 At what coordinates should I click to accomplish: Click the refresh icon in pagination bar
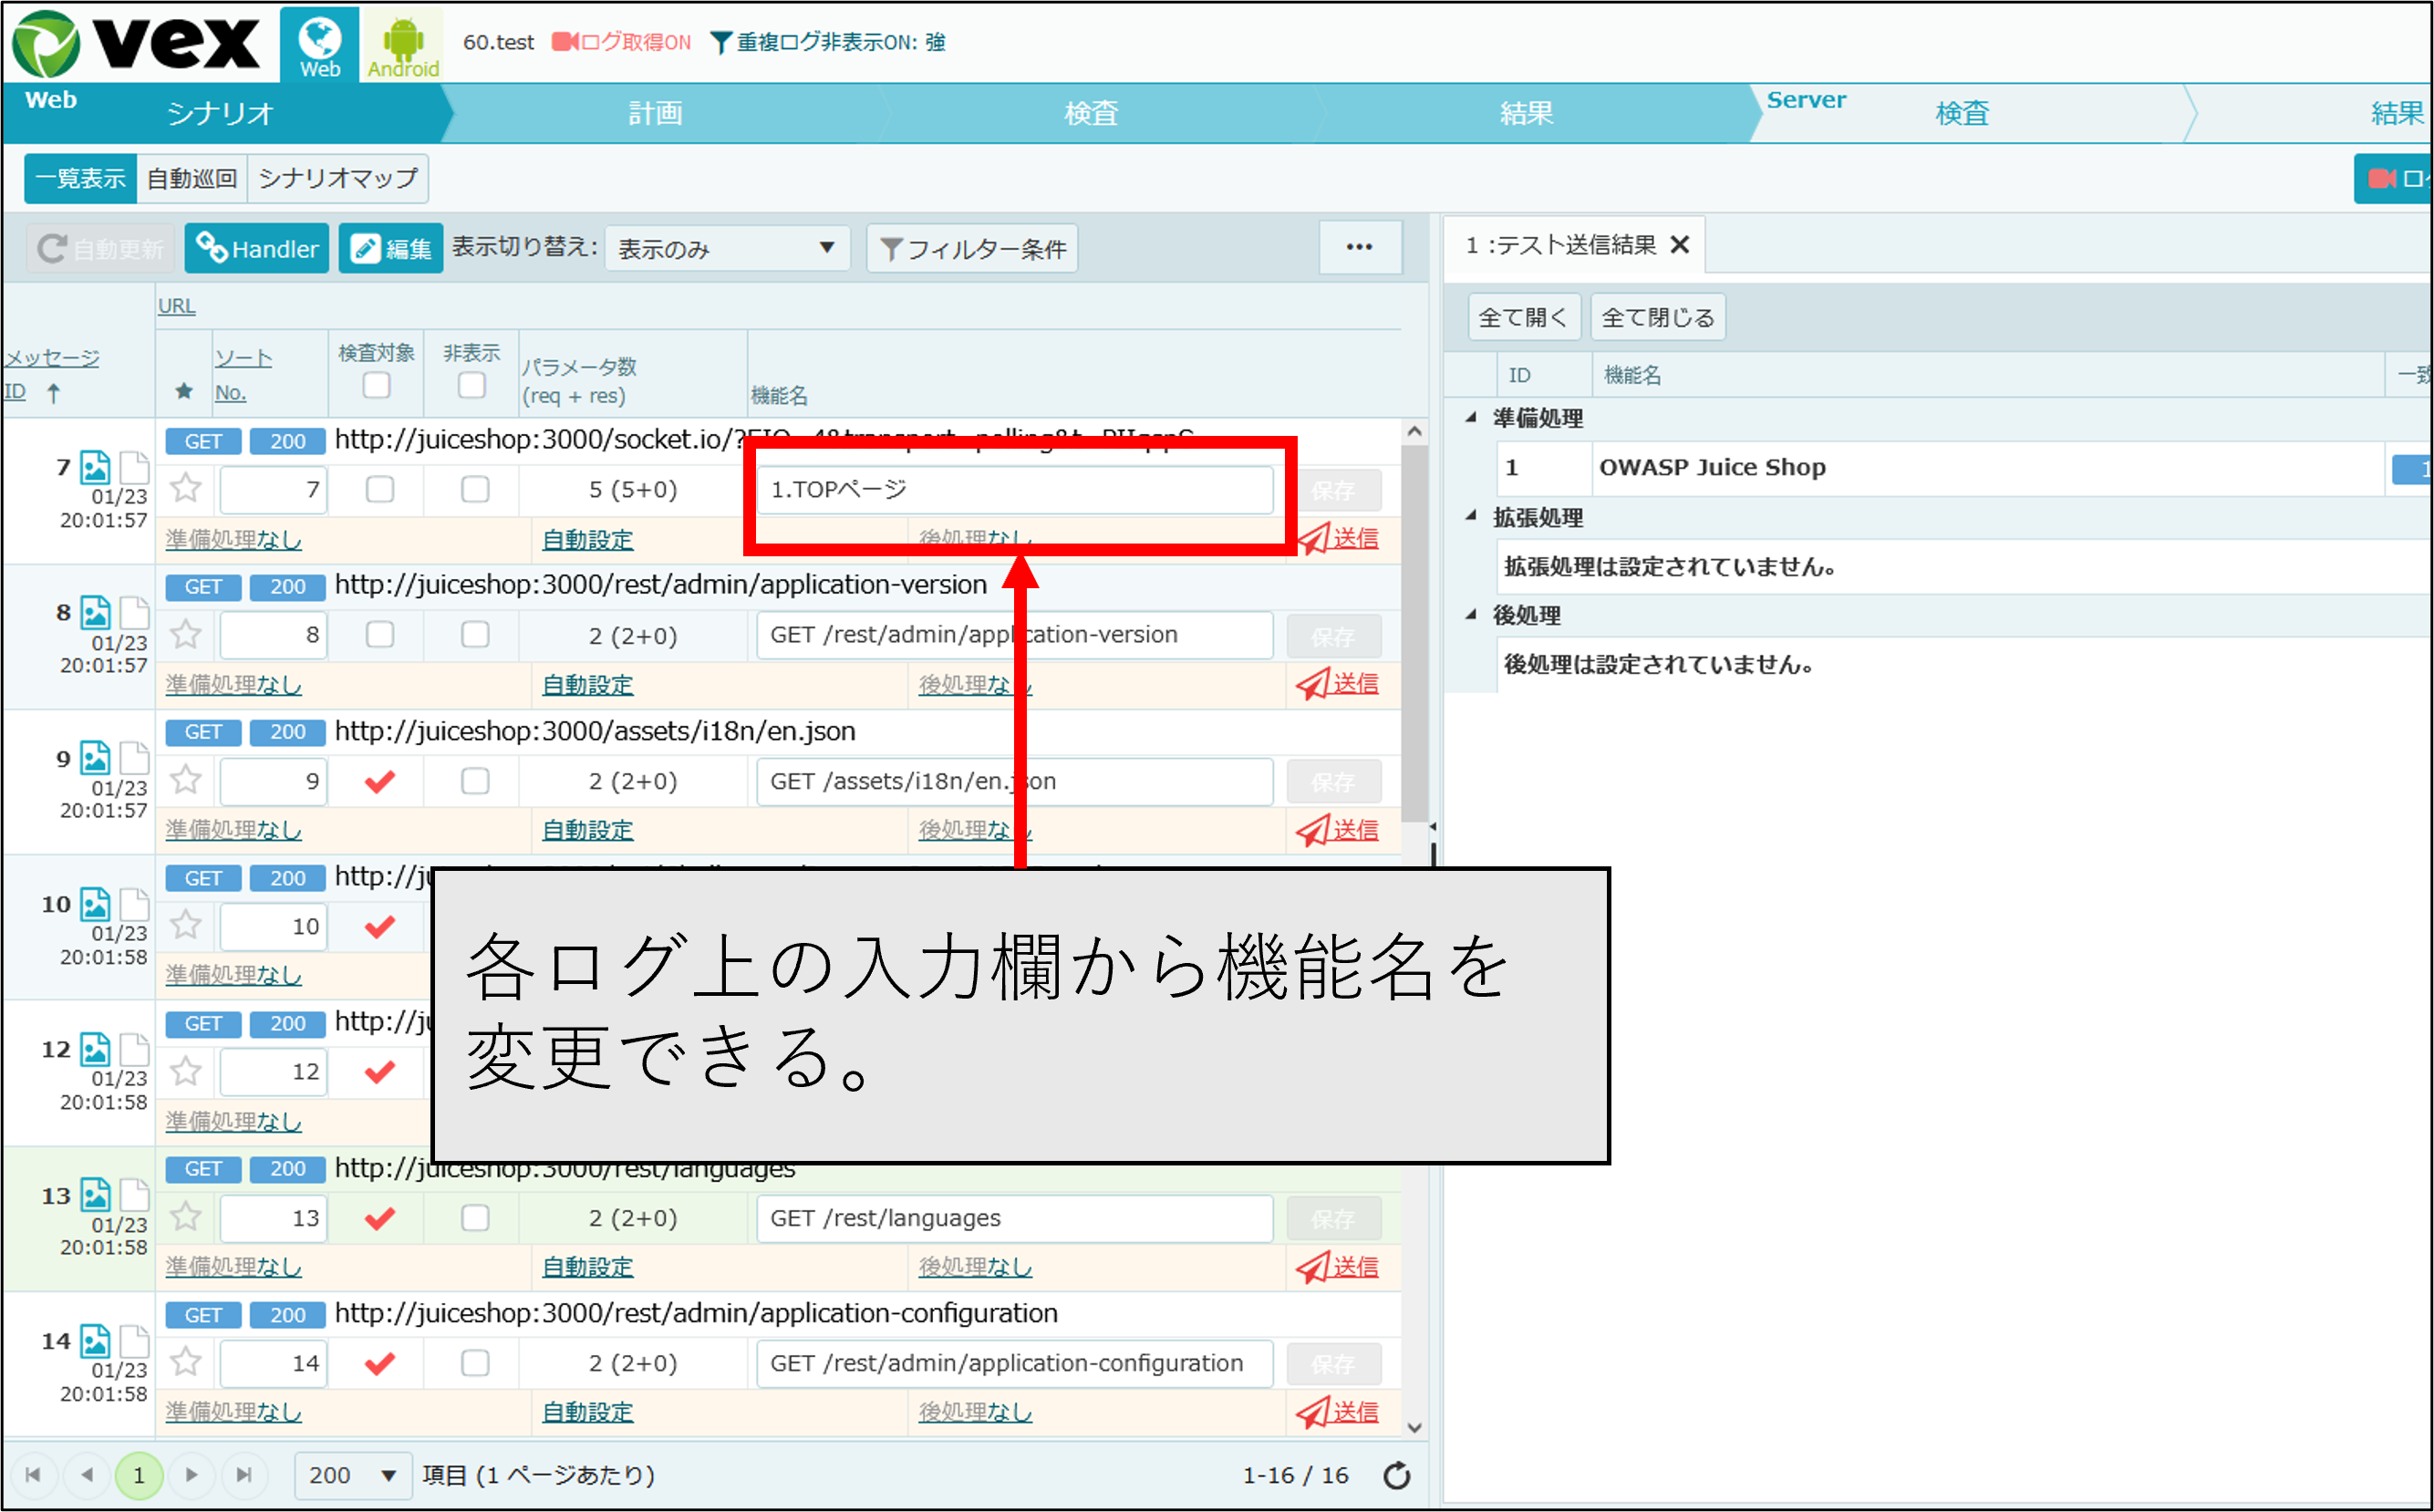tap(1397, 1475)
